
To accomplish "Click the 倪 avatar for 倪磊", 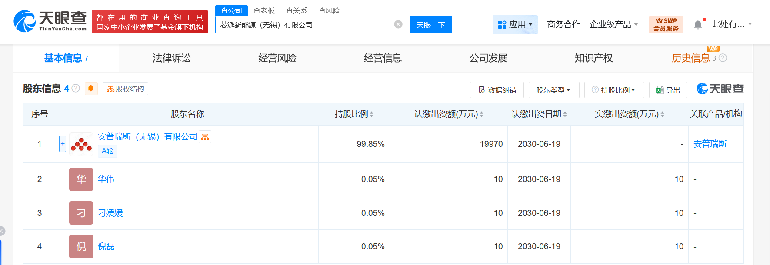I will coord(81,246).
